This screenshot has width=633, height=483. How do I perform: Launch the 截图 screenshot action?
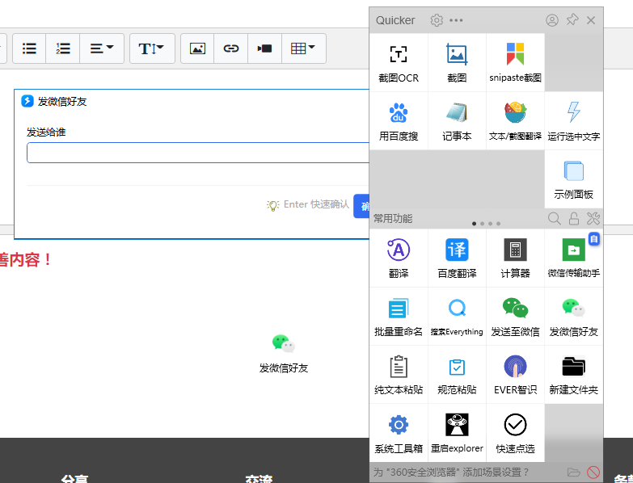[457, 62]
